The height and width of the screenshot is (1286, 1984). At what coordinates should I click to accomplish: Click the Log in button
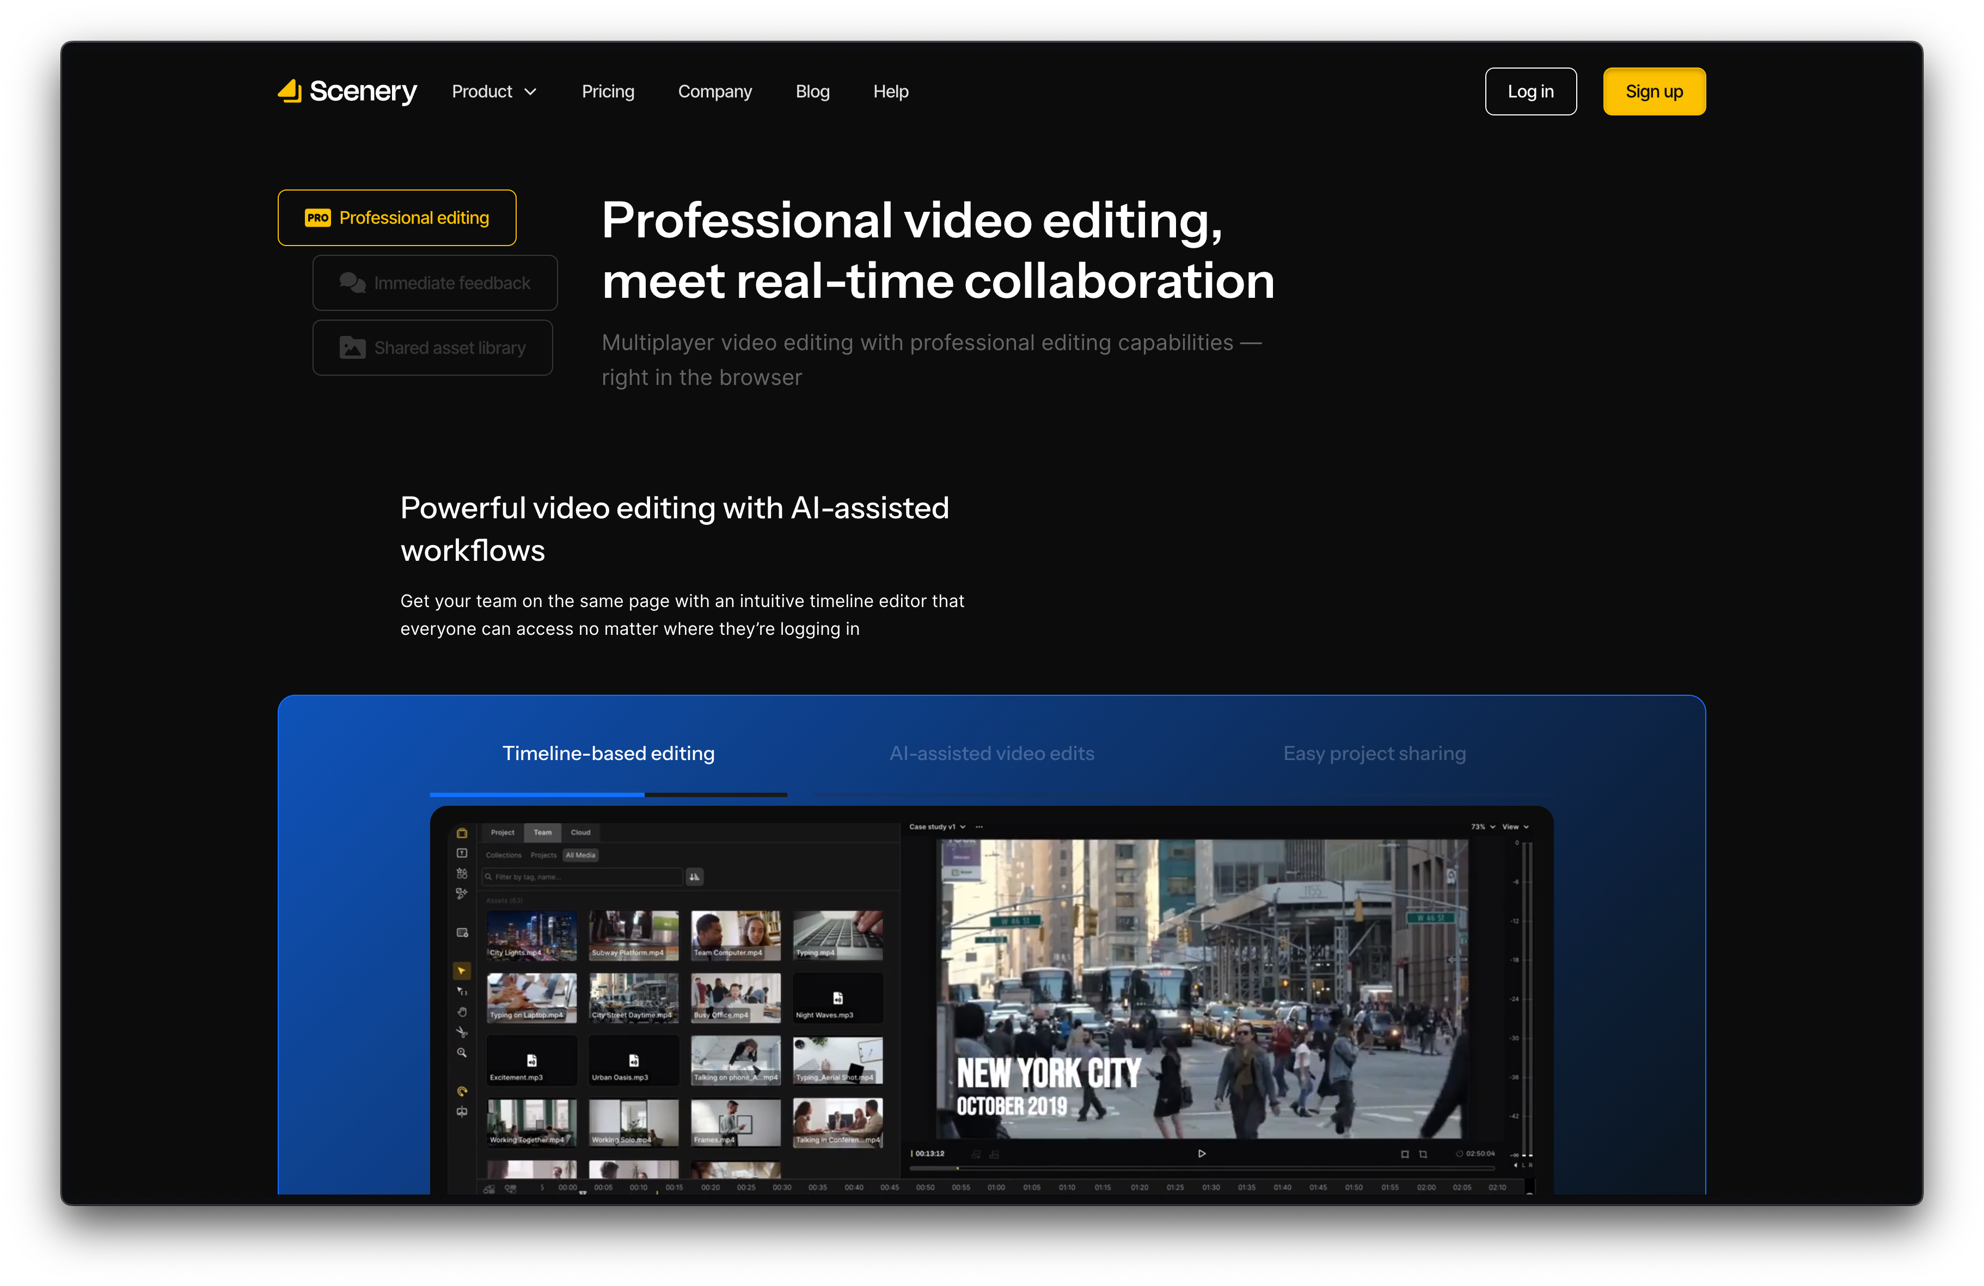click(x=1530, y=91)
